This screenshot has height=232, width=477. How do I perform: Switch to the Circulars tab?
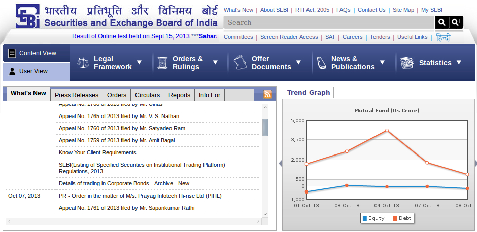pyautogui.click(x=148, y=95)
